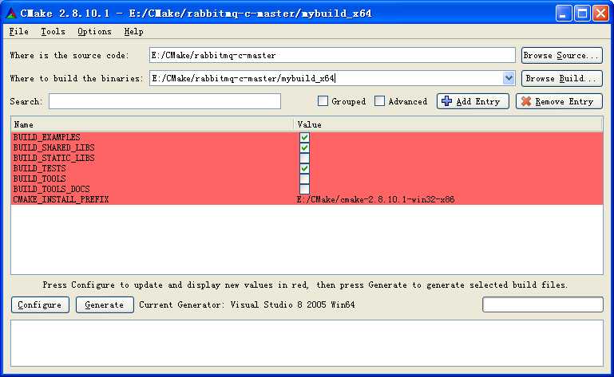Click the Generate button
The height and width of the screenshot is (377, 614).
point(105,304)
